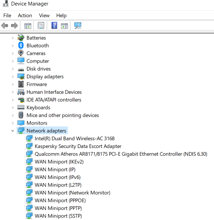Viewport: 214px width, 220px height.
Task: Expand the Human Interface Devices category
Action: click(13, 92)
